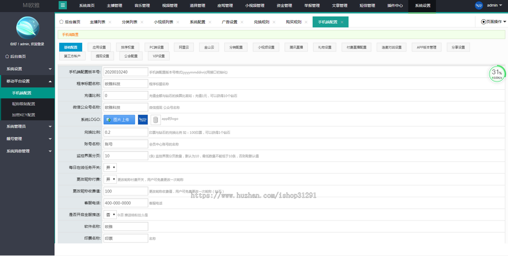
Task: Click the MI欧雅 logo text
Action: (x=31, y=6)
